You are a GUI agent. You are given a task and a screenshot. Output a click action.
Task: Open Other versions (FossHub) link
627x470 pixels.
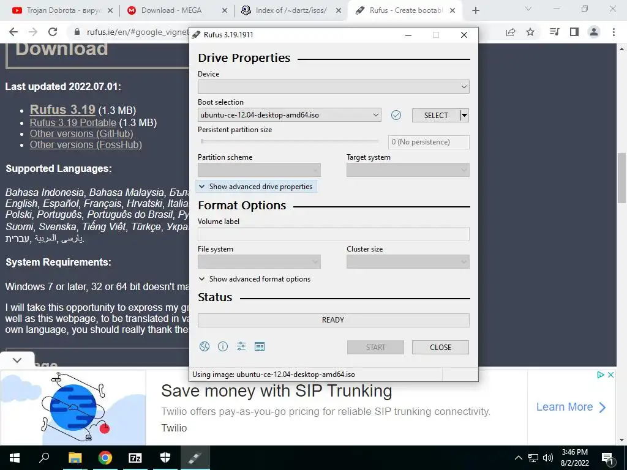click(86, 144)
